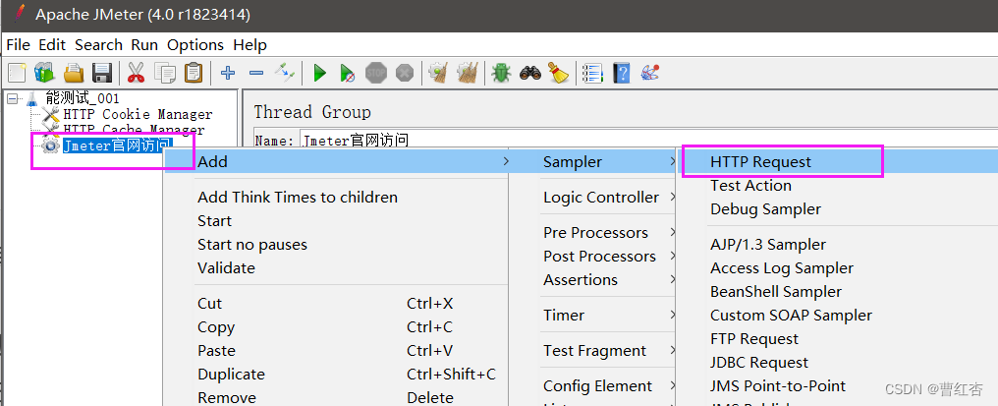Add an AJP/1.3 Sampler
This screenshot has height=406, width=998.
[x=768, y=245]
